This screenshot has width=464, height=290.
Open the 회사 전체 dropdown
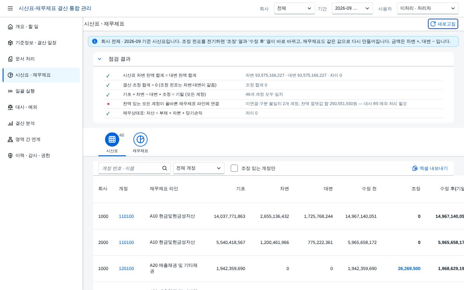tap(294, 8)
